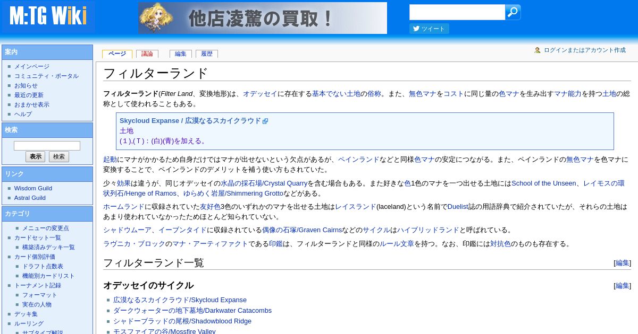The height and width of the screenshot is (334, 638).
Task: Click レイスランド link
Action: click(x=356, y=207)
